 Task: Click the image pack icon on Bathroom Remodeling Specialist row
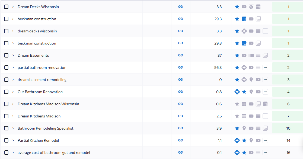point(265,128)
